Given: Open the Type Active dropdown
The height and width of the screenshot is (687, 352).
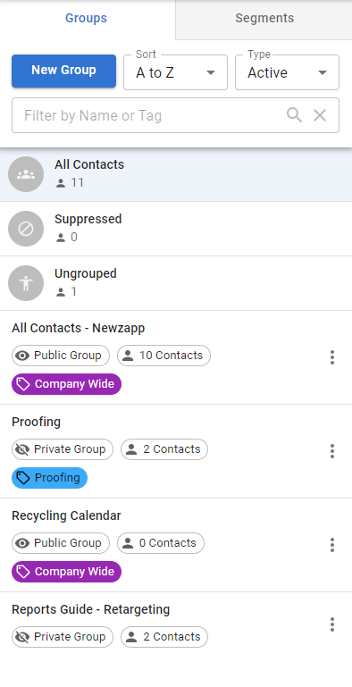Looking at the screenshot, I should point(287,72).
